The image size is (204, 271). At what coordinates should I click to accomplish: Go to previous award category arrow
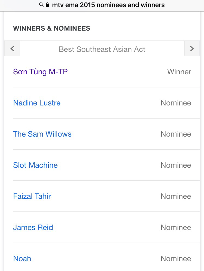point(12,49)
